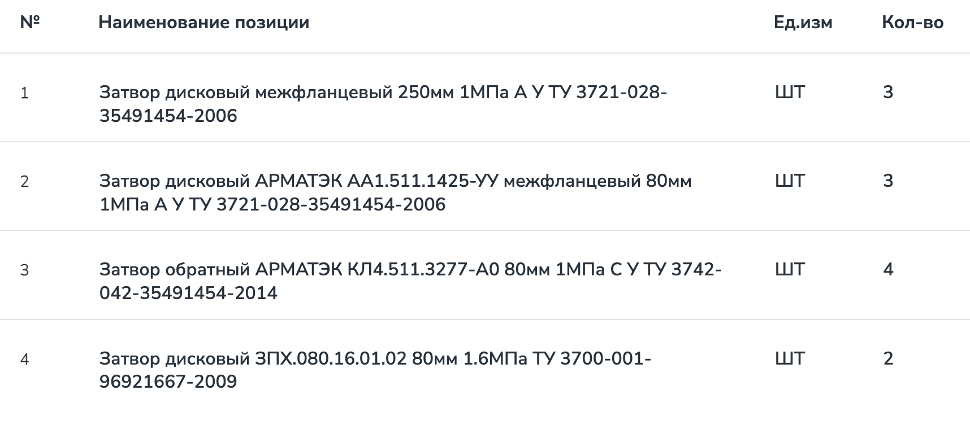Click quantity 4 in the Затвор обратный row
970x421 pixels.
(x=888, y=269)
